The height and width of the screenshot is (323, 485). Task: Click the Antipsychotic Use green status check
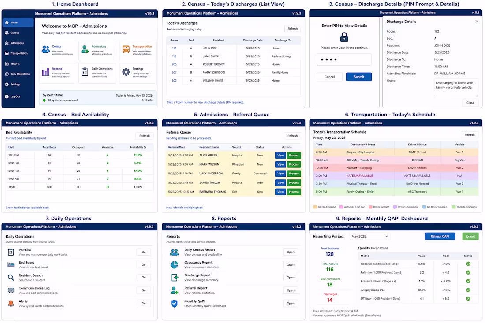point(468,290)
